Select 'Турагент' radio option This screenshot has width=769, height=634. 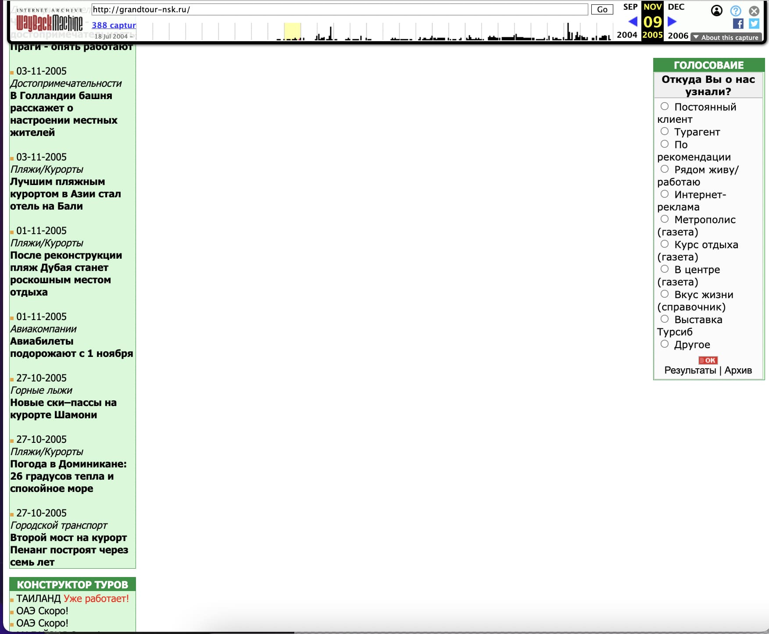point(665,131)
